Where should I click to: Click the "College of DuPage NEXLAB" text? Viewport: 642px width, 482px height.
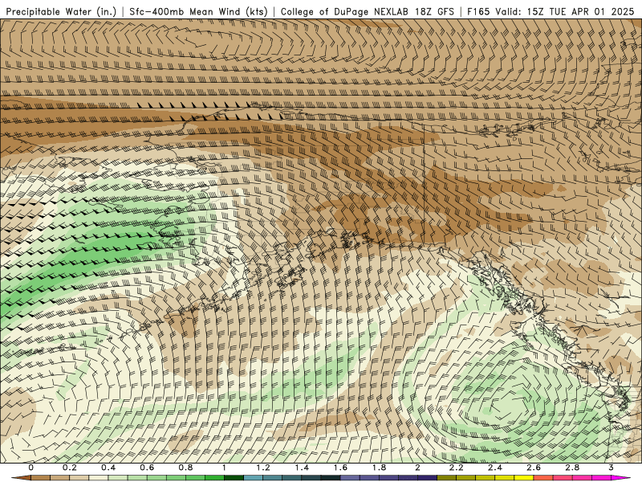click(x=345, y=11)
